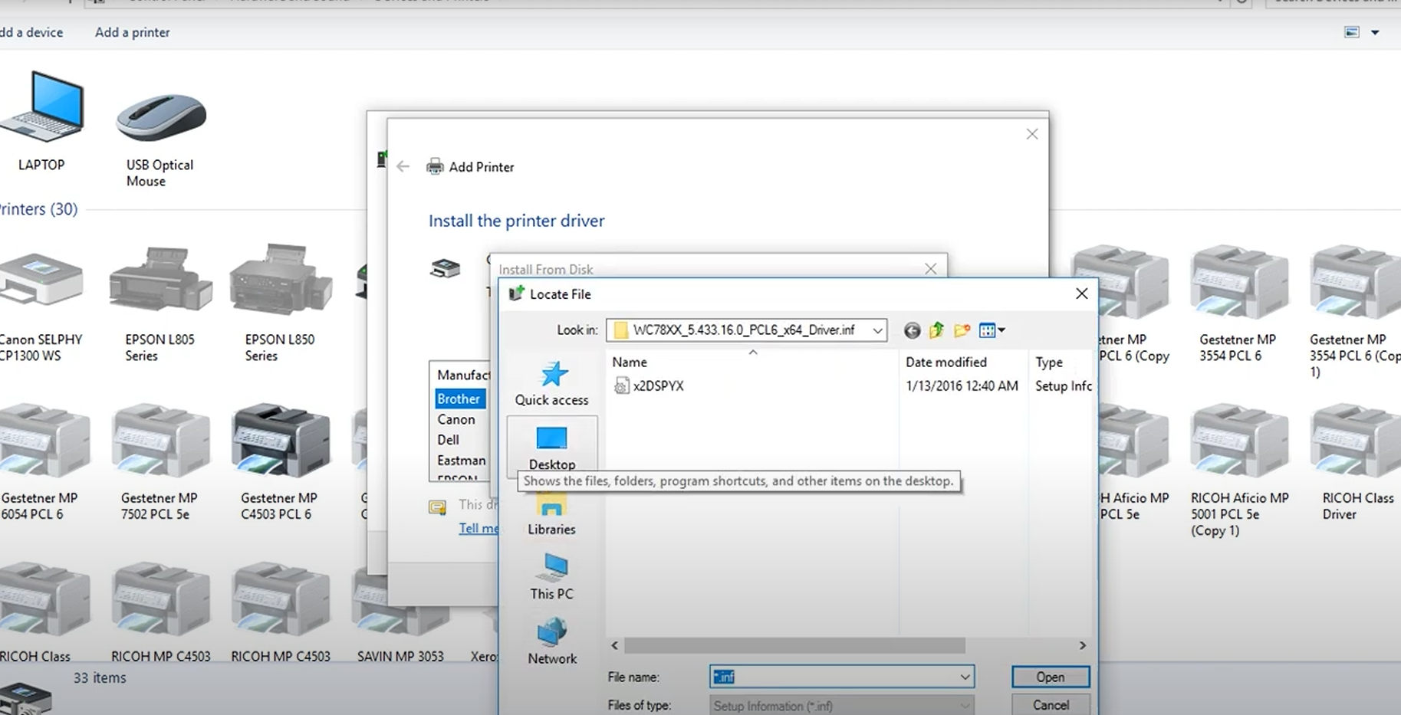This screenshot has width=1401, height=715.
Task: Expand the File name combo box arrow
Action: click(x=965, y=677)
